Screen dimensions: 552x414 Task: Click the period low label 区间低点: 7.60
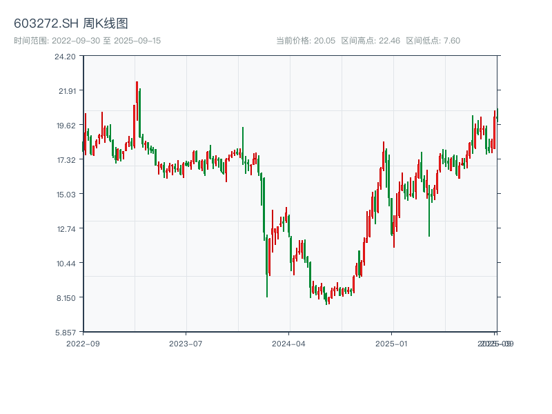pos(433,41)
